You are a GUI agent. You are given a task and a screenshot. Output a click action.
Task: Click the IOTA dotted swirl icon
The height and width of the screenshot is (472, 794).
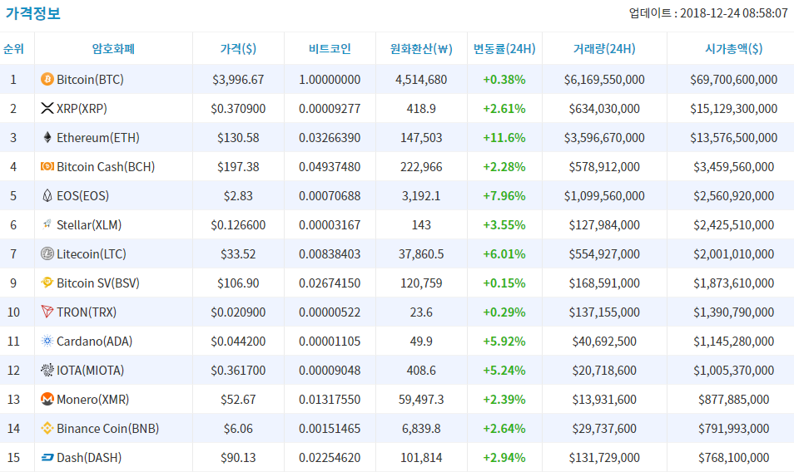(47, 370)
